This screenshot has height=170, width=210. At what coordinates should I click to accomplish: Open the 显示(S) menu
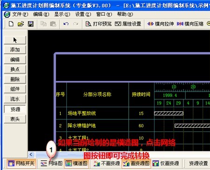point(62,14)
